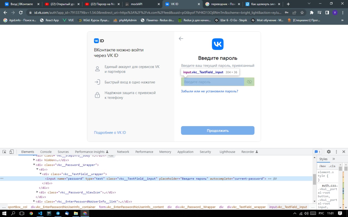The width and height of the screenshot is (348, 217).
Task: Go back using the browser back arrow
Action: tap(5, 12)
